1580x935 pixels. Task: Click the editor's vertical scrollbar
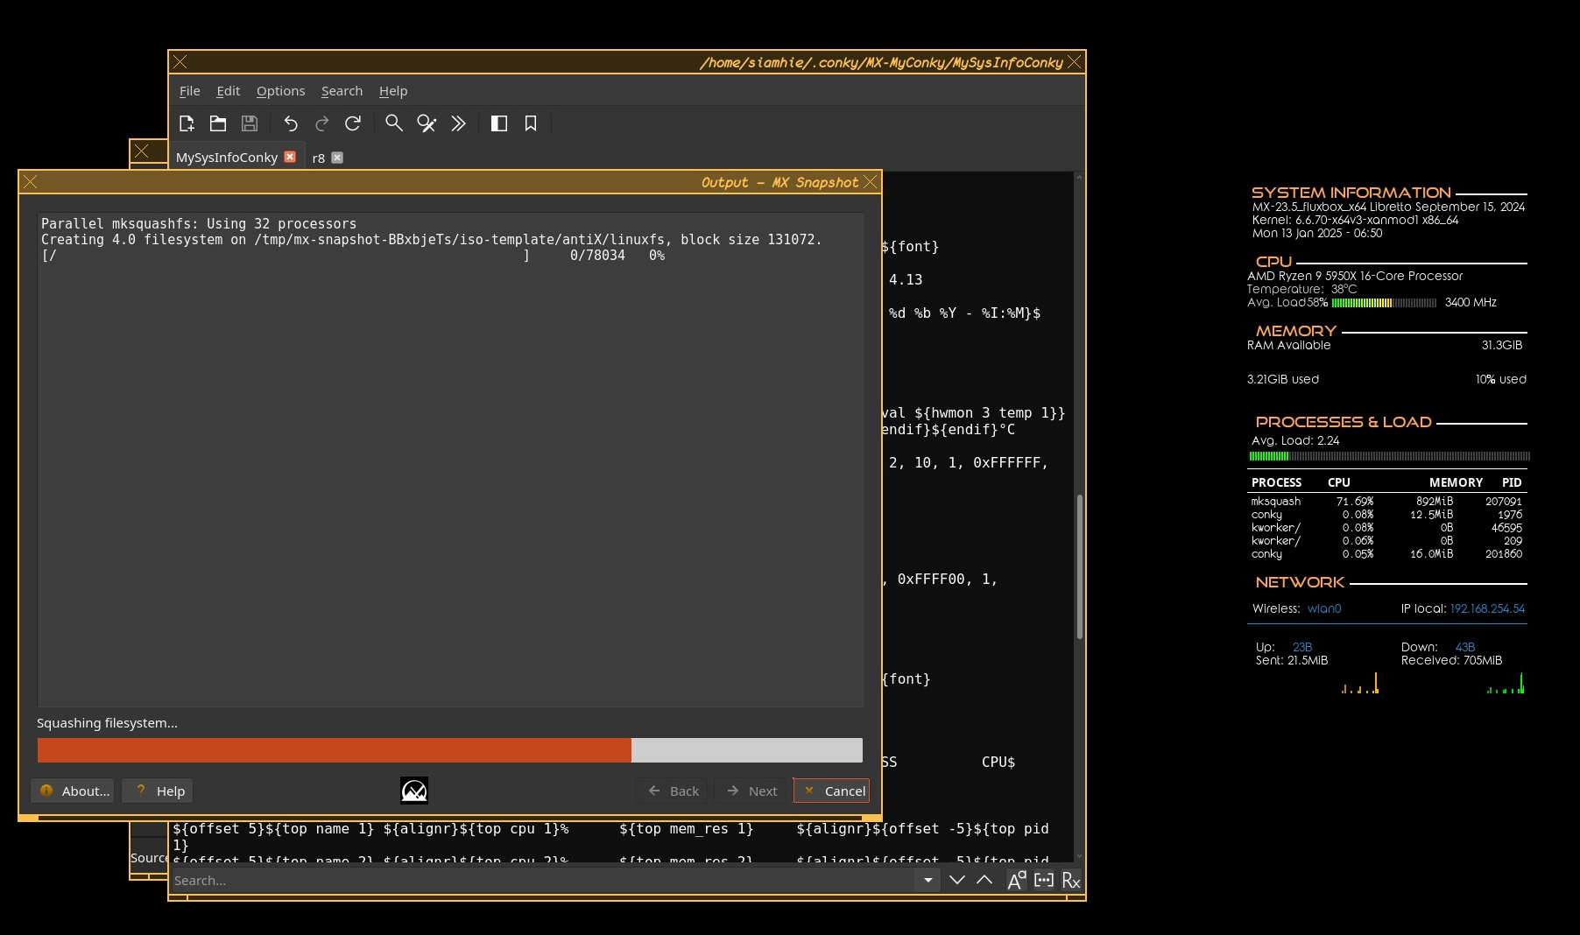click(1079, 566)
